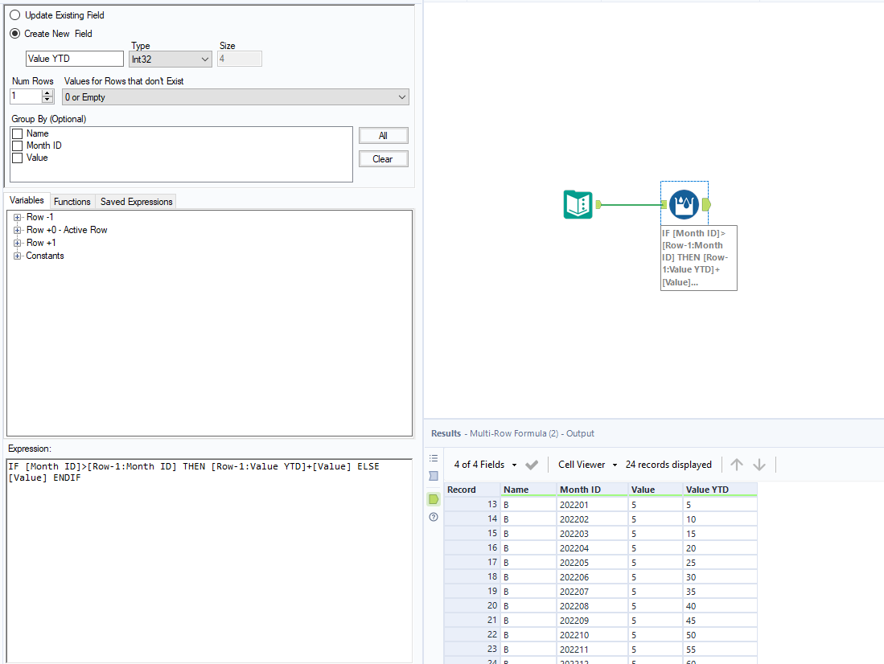Click the up arrow in the Results toolbar

click(x=736, y=465)
